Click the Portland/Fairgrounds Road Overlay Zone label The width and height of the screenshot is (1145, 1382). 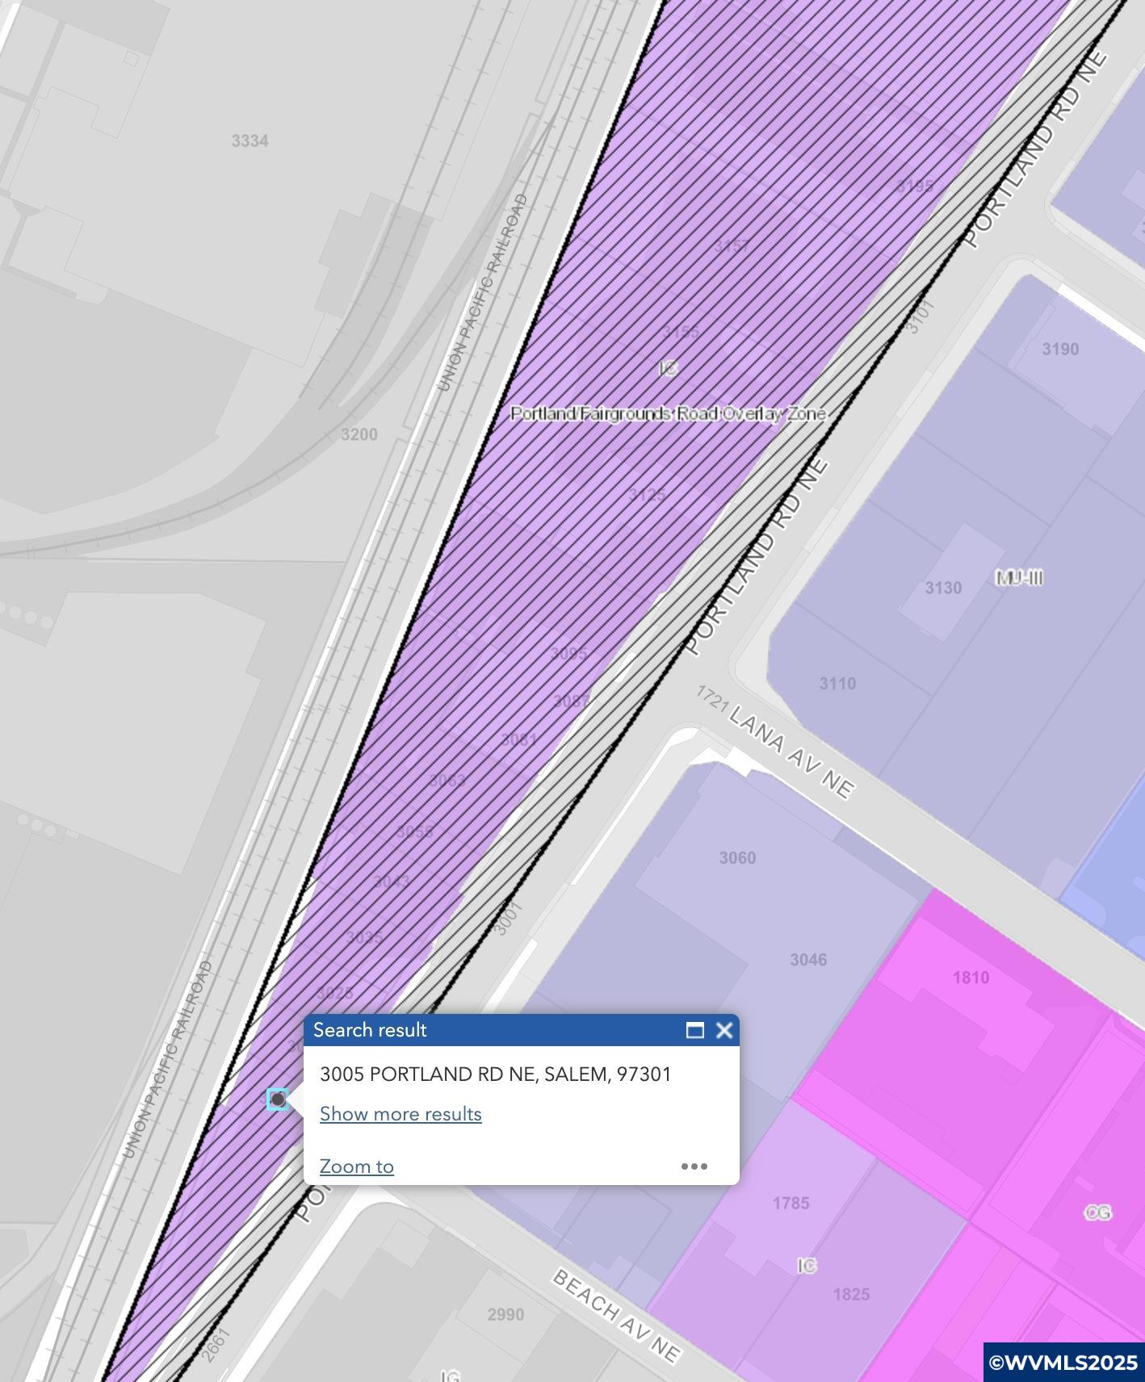coord(669,414)
